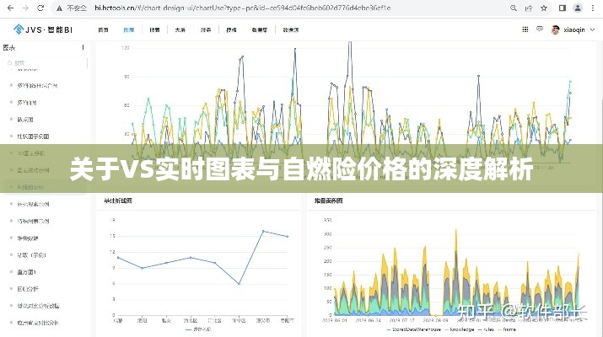Click the peak data point on the single-line chart
Screen dimensions: 603x337
click(263, 231)
